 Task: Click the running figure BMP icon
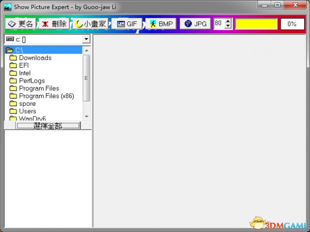tap(153, 24)
